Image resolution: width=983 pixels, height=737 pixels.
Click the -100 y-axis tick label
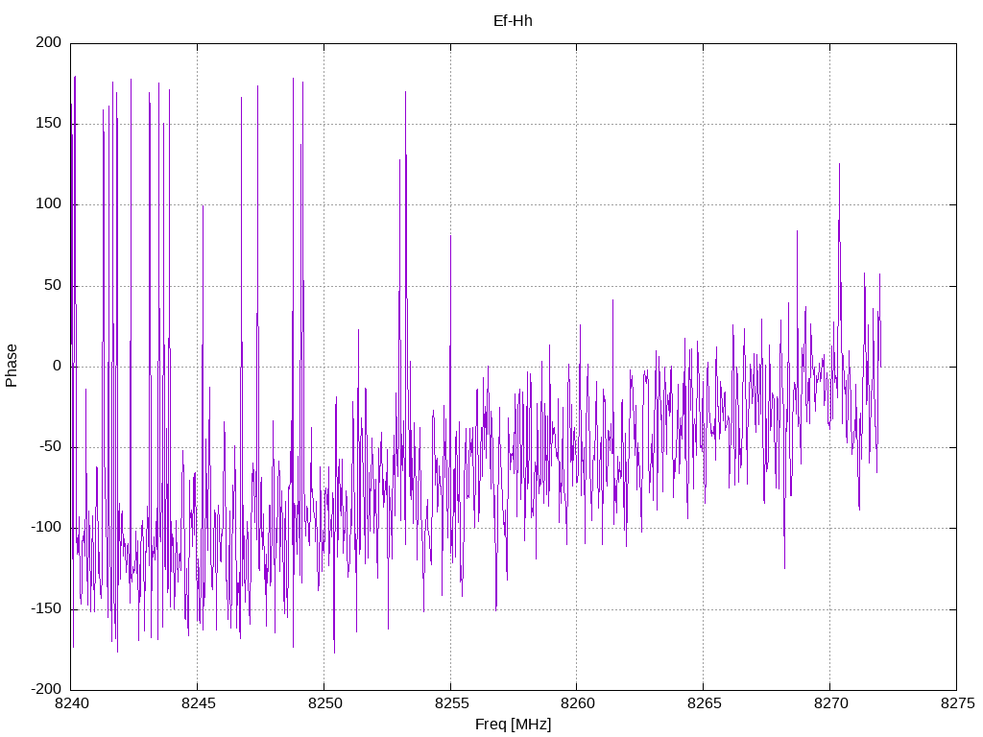(46, 528)
